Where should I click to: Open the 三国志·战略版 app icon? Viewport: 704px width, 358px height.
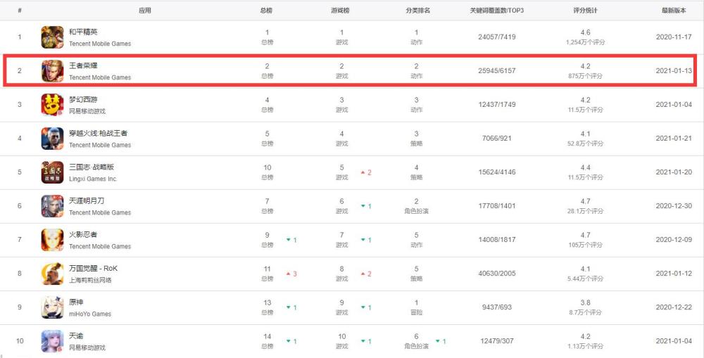53,172
